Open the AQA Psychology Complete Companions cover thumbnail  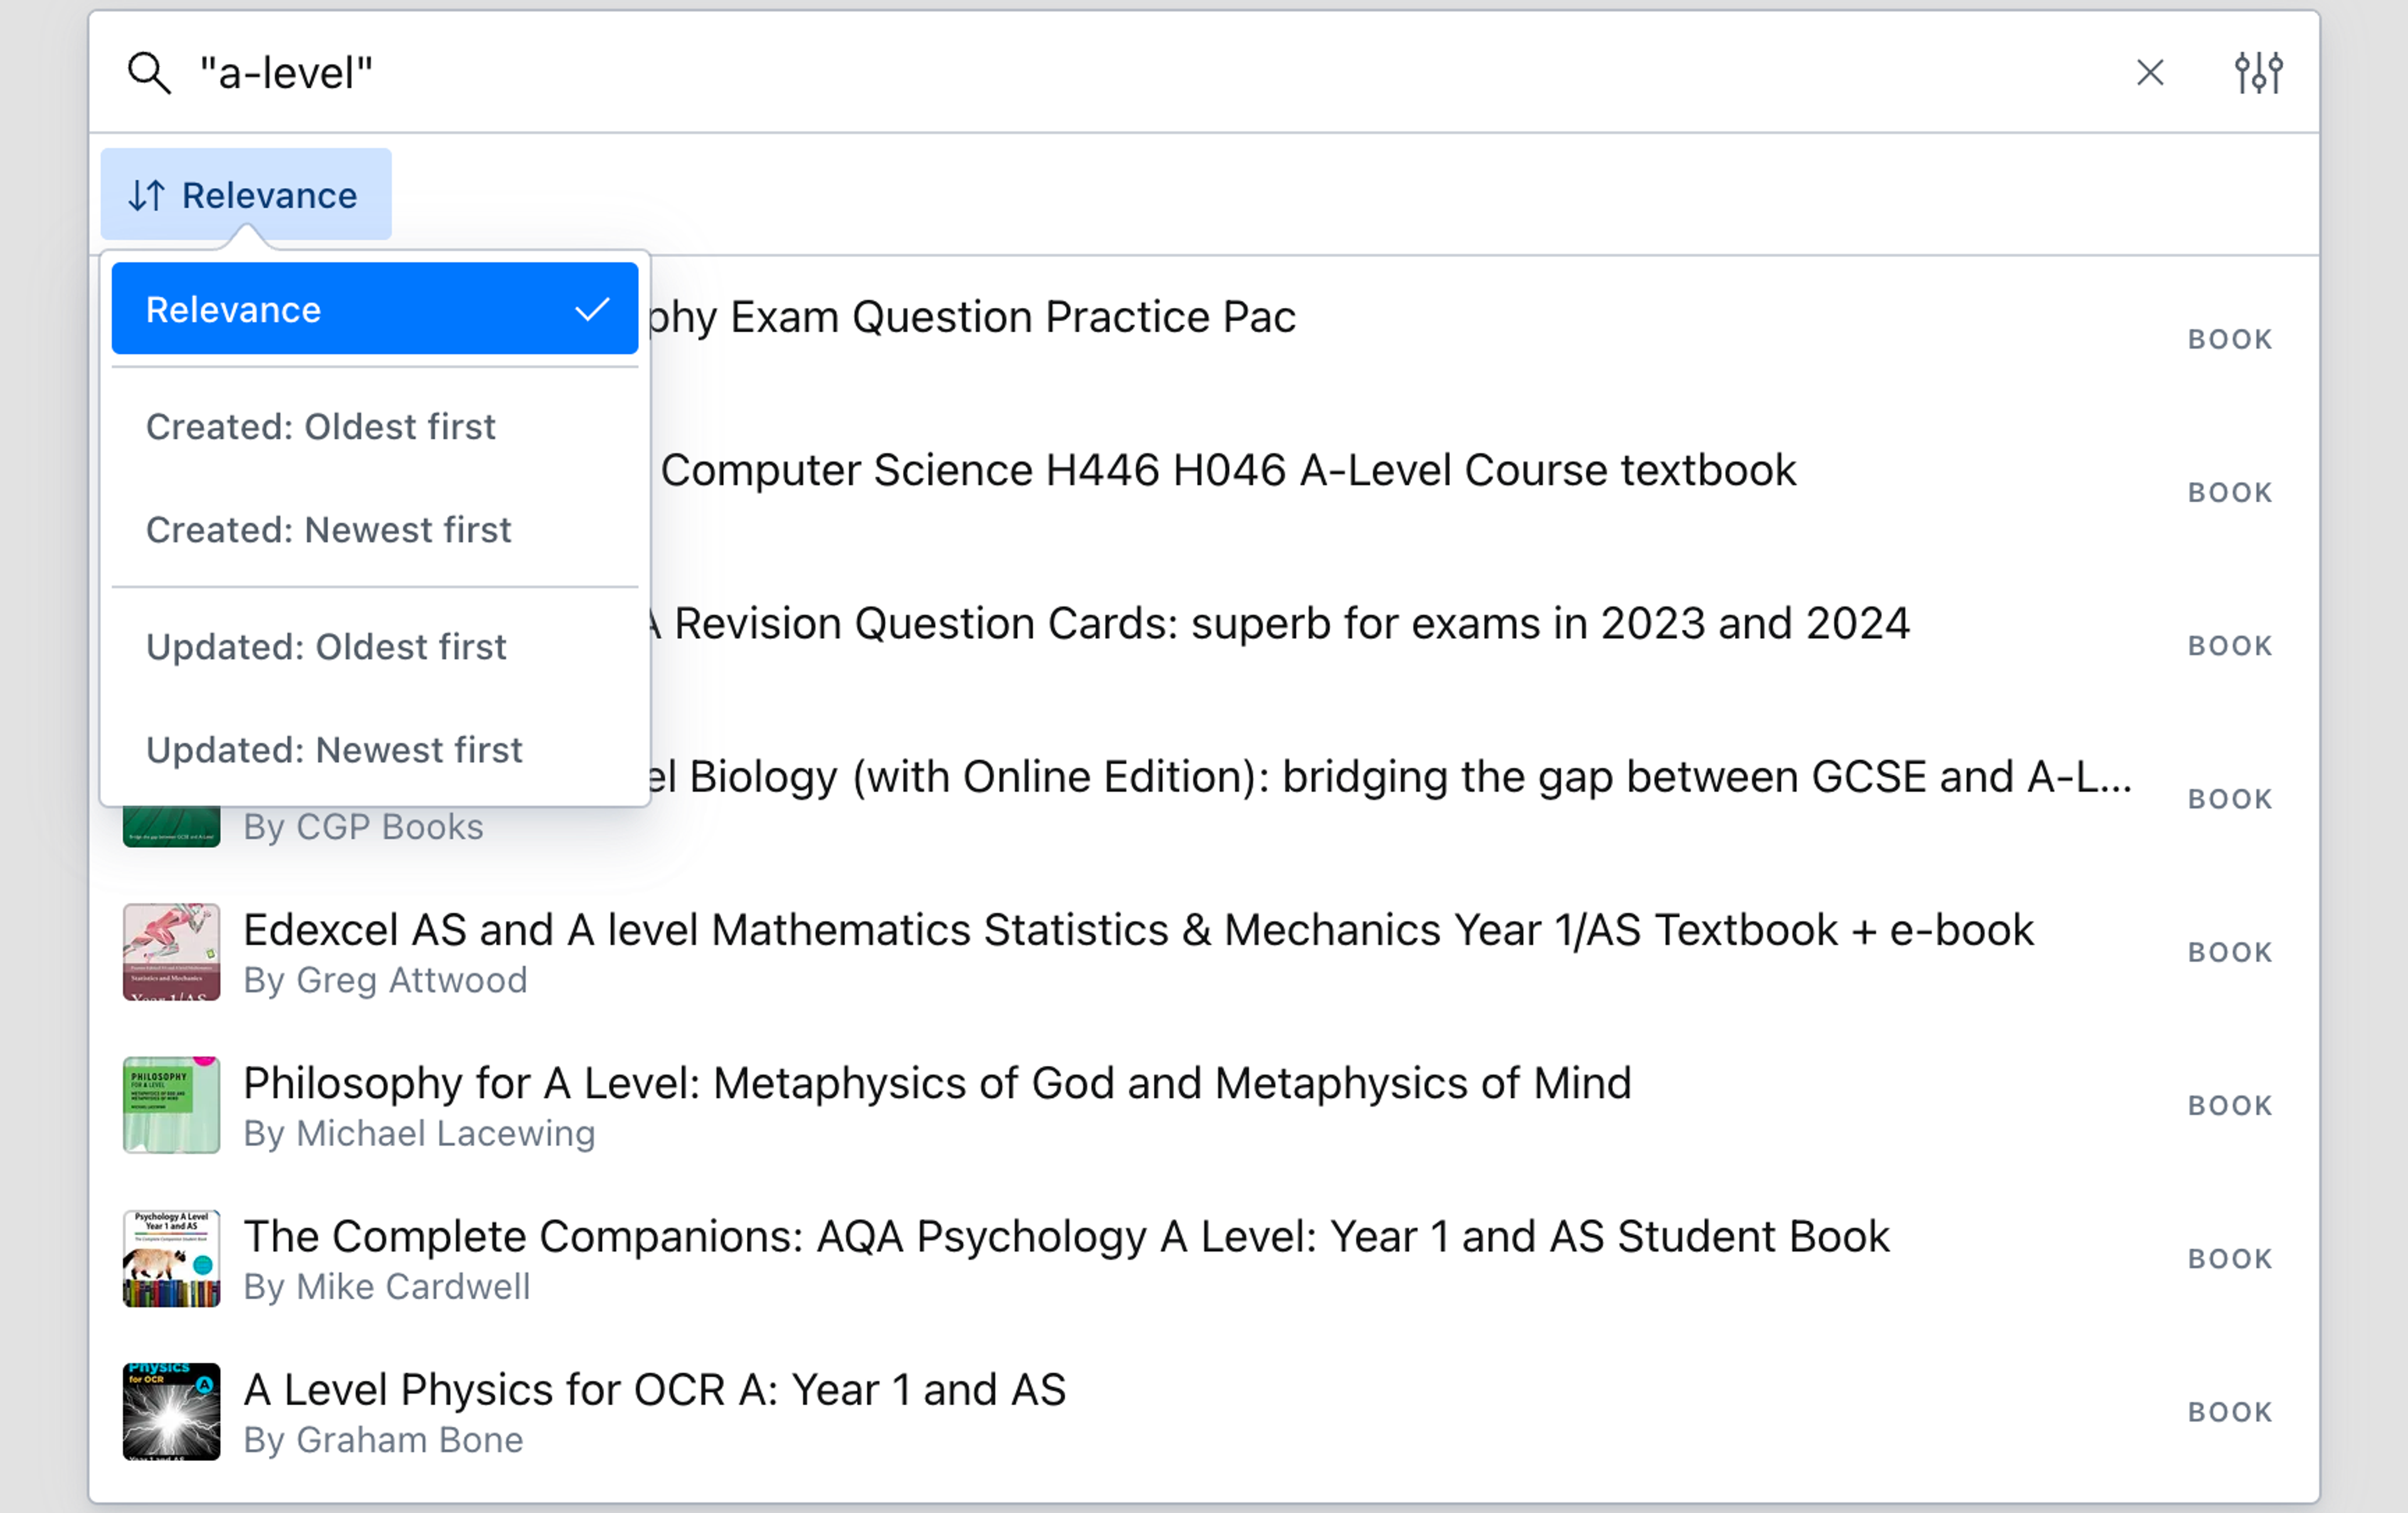171,1259
